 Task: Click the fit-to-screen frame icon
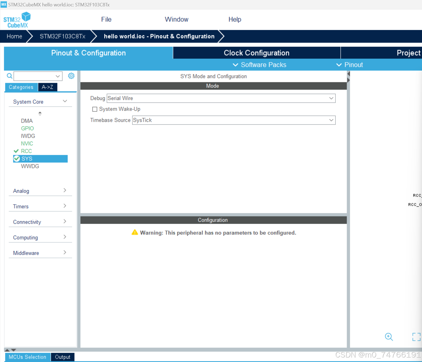pyautogui.click(x=416, y=337)
